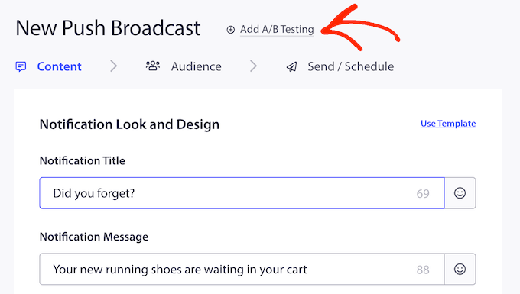Focus the Notification Message input field
This screenshot has width=520, height=294.
pos(242,269)
